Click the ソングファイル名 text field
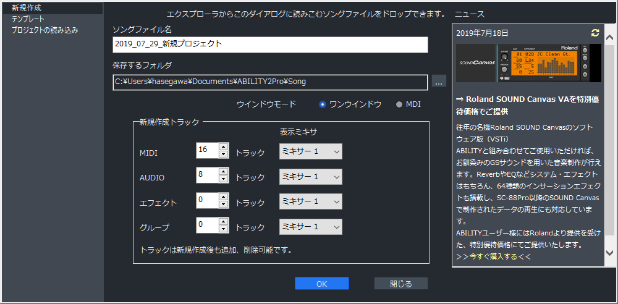The image size is (618, 304). click(270, 44)
